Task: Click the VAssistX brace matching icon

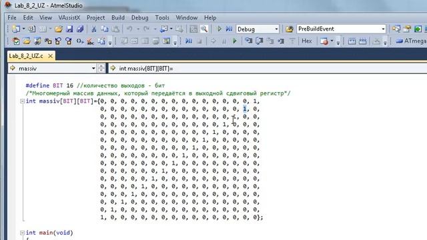Action: 79,41
